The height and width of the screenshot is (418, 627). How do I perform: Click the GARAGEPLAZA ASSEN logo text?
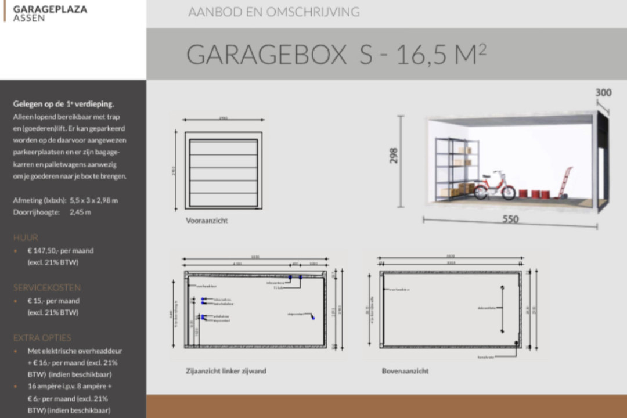pyautogui.click(x=50, y=13)
